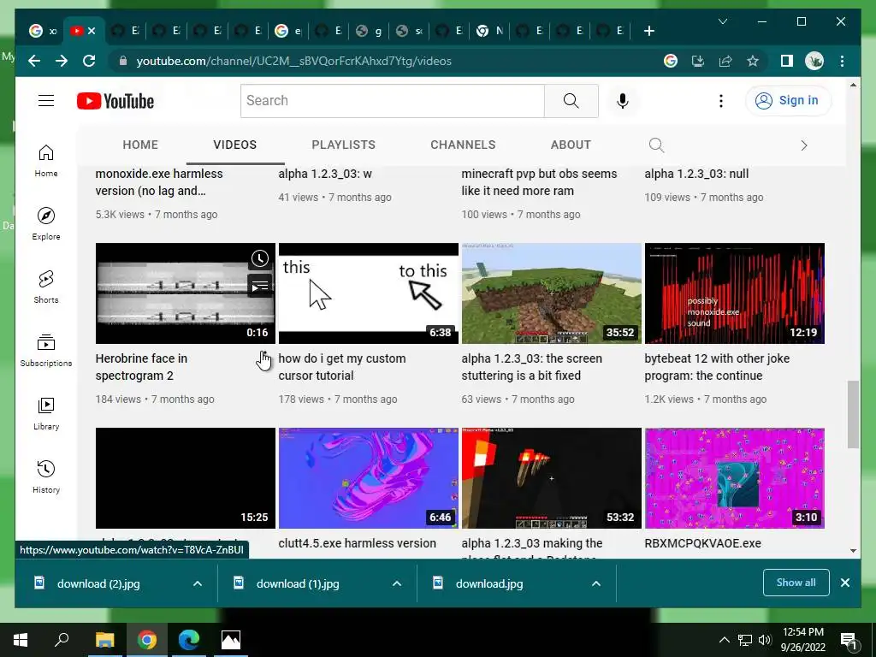The height and width of the screenshot is (657, 876).
Task: Reload the page
Action: click(x=89, y=61)
